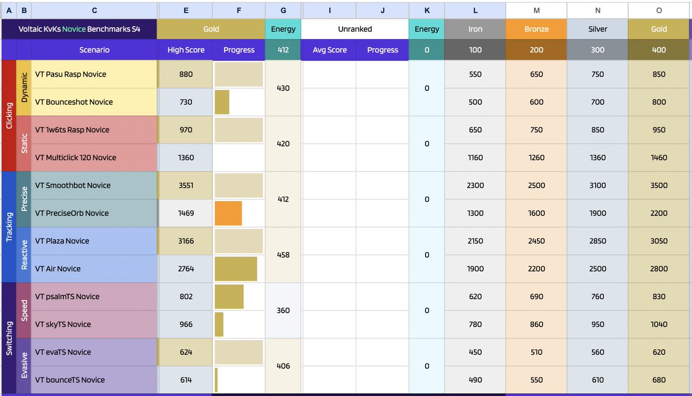The height and width of the screenshot is (396, 692).
Task: Click the progress bar for VT psalmTS Novice
Action: (229, 296)
